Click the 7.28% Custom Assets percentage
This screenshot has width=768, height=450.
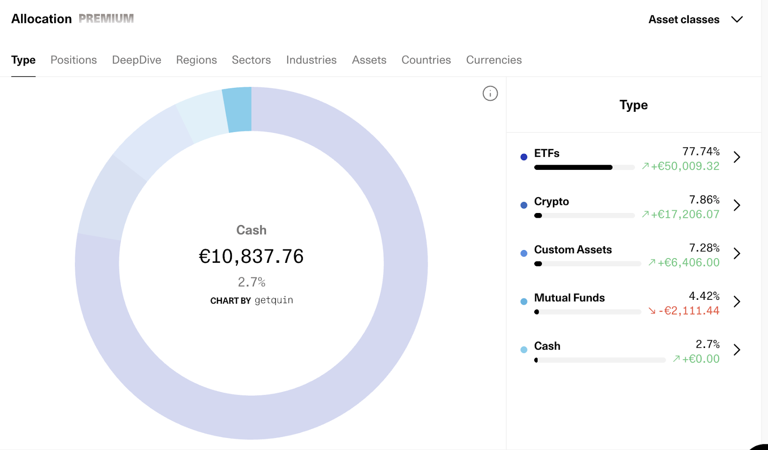704,248
